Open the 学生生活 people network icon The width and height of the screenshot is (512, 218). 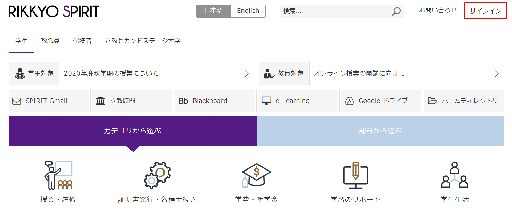tap(455, 175)
